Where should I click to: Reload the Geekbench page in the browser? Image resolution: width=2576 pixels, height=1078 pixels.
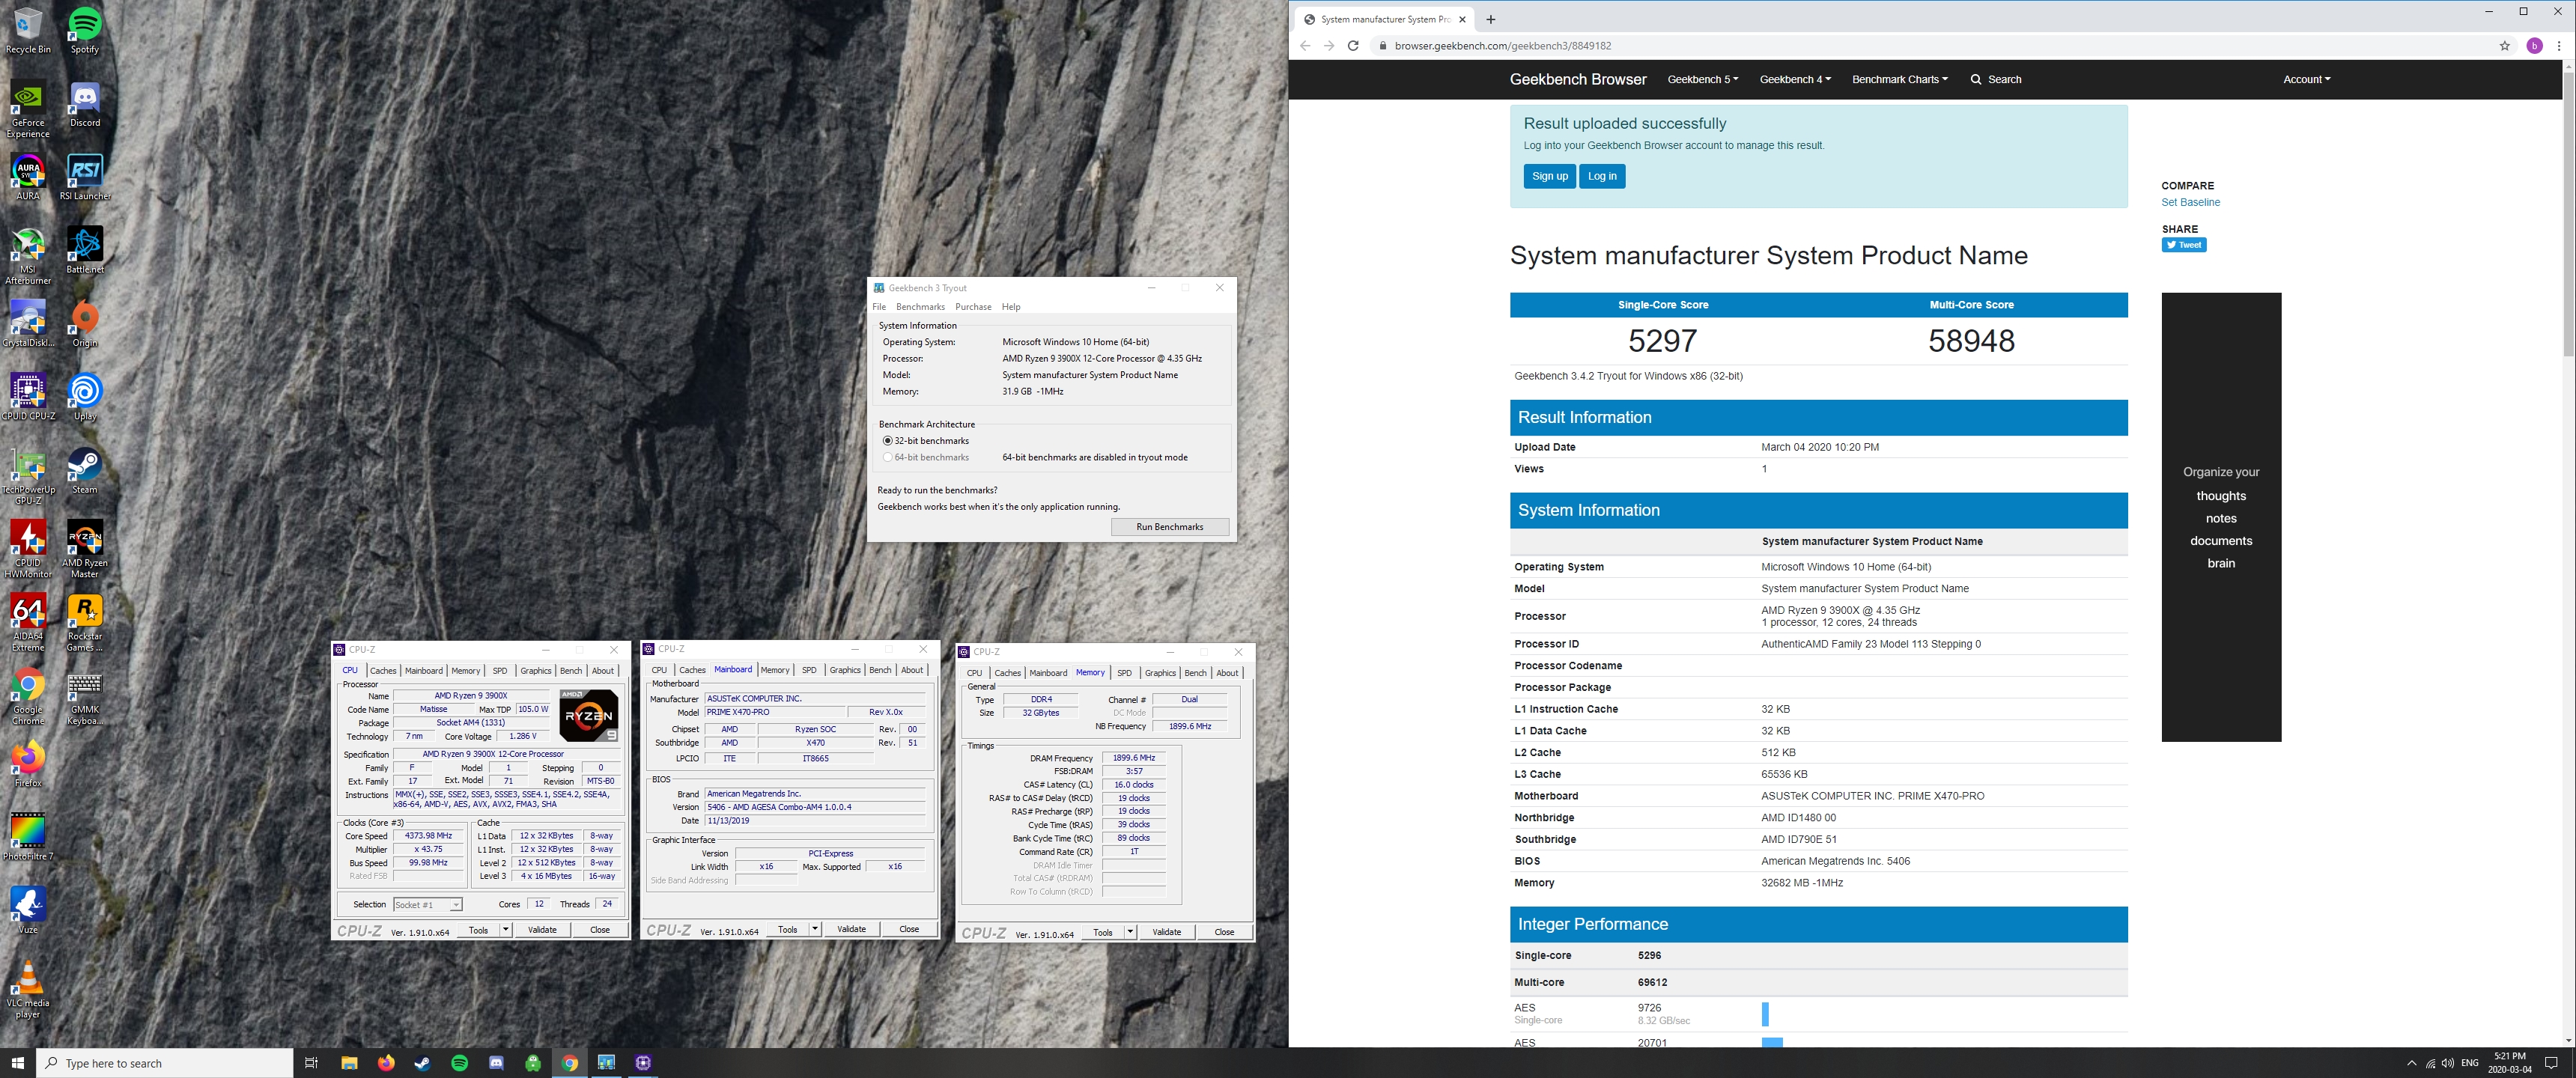[x=1353, y=46]
